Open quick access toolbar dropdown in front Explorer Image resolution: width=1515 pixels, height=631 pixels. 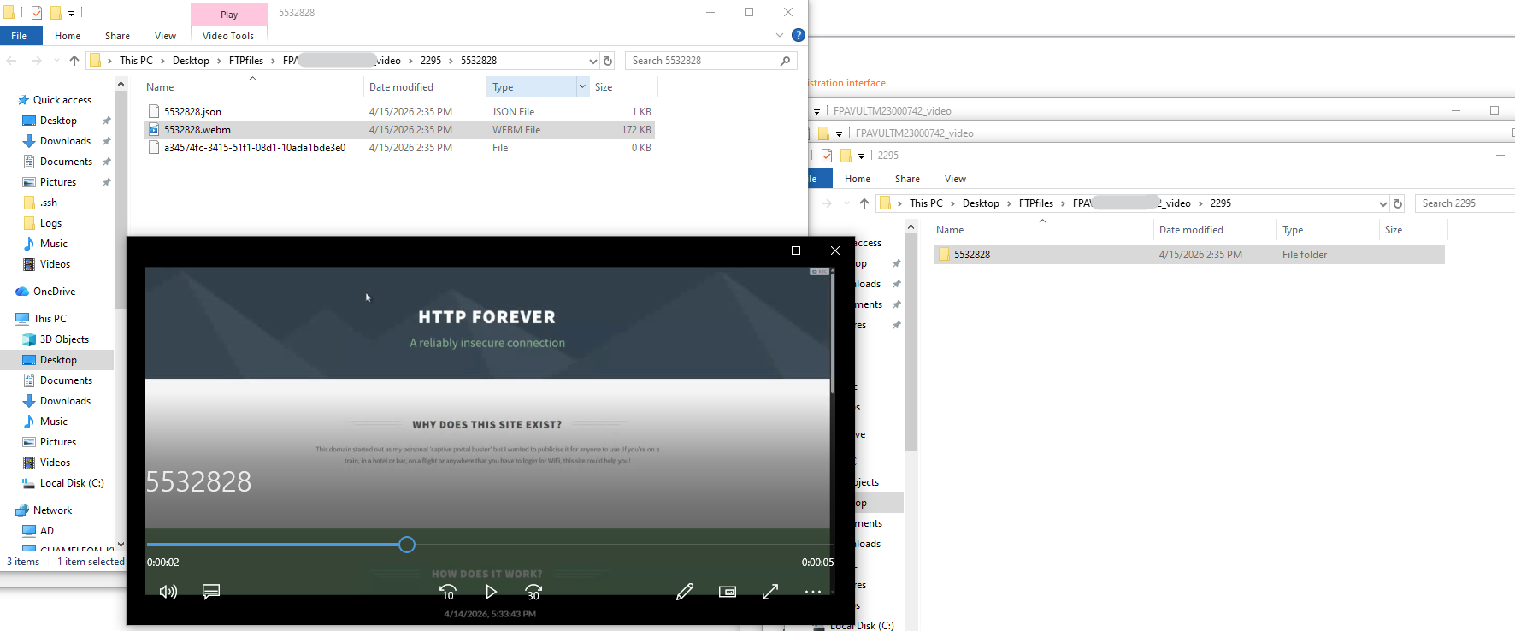pyautogui.click(x=71, y=13)
